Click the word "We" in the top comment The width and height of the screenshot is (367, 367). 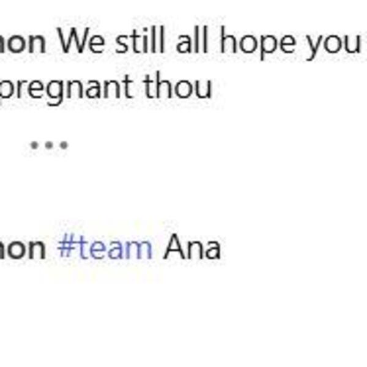78,42
